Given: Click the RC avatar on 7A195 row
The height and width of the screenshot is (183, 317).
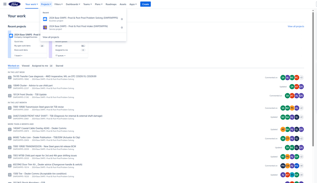Looking at the screenshot, I should click(297, 78).
